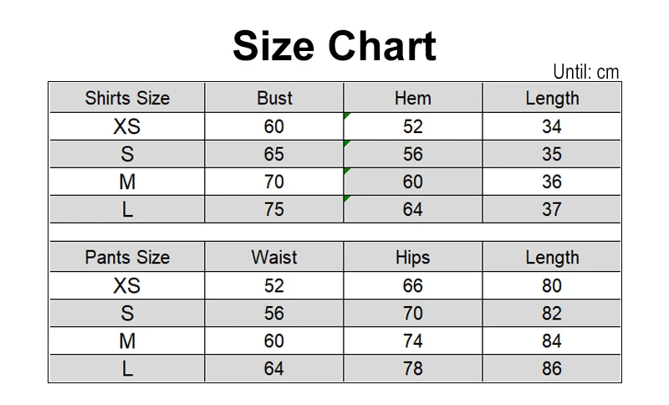Select the Hips column header
This screenshot has height=405, width=669.
413,257
